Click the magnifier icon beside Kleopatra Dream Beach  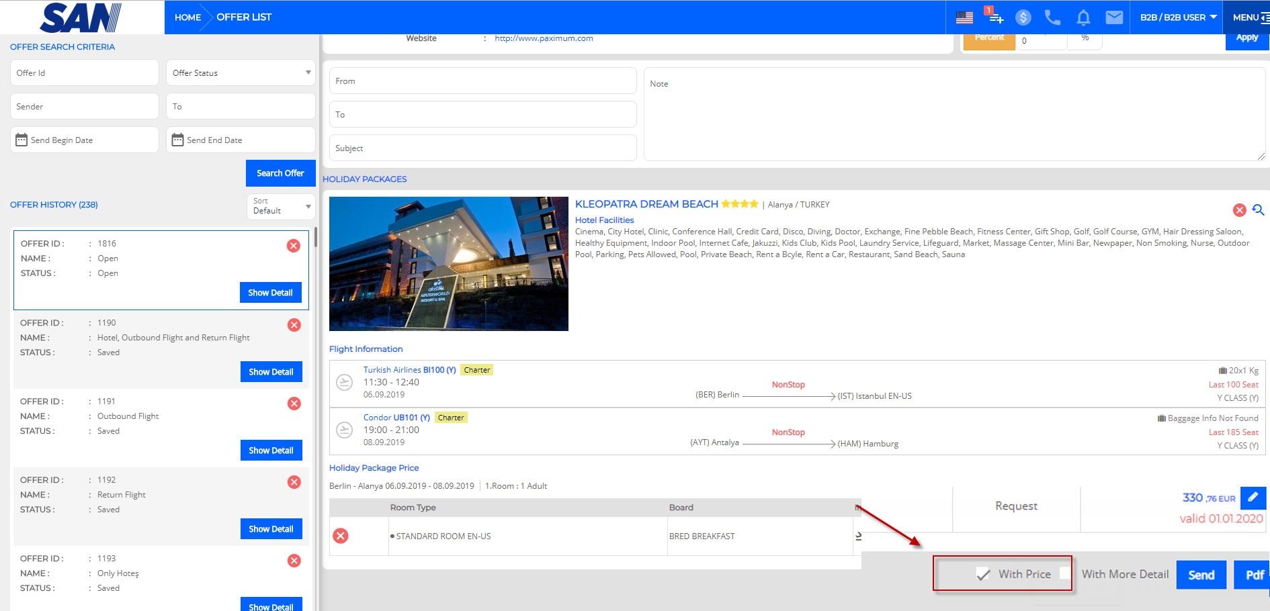coord(1258,210)
